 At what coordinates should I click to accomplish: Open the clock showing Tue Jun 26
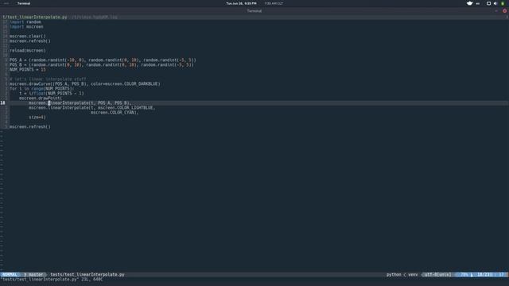241,3
